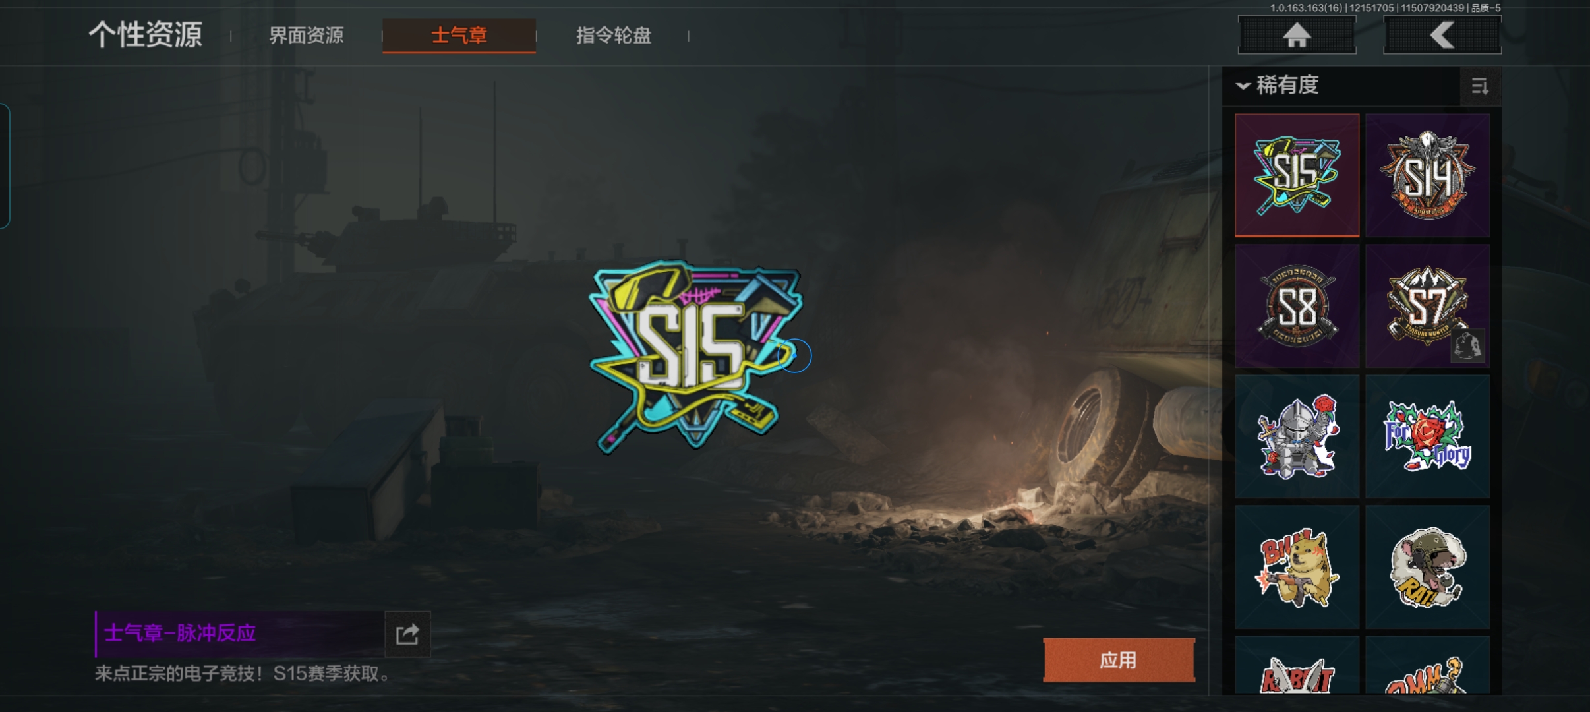Go to the home screen icon

point(1297,35)
